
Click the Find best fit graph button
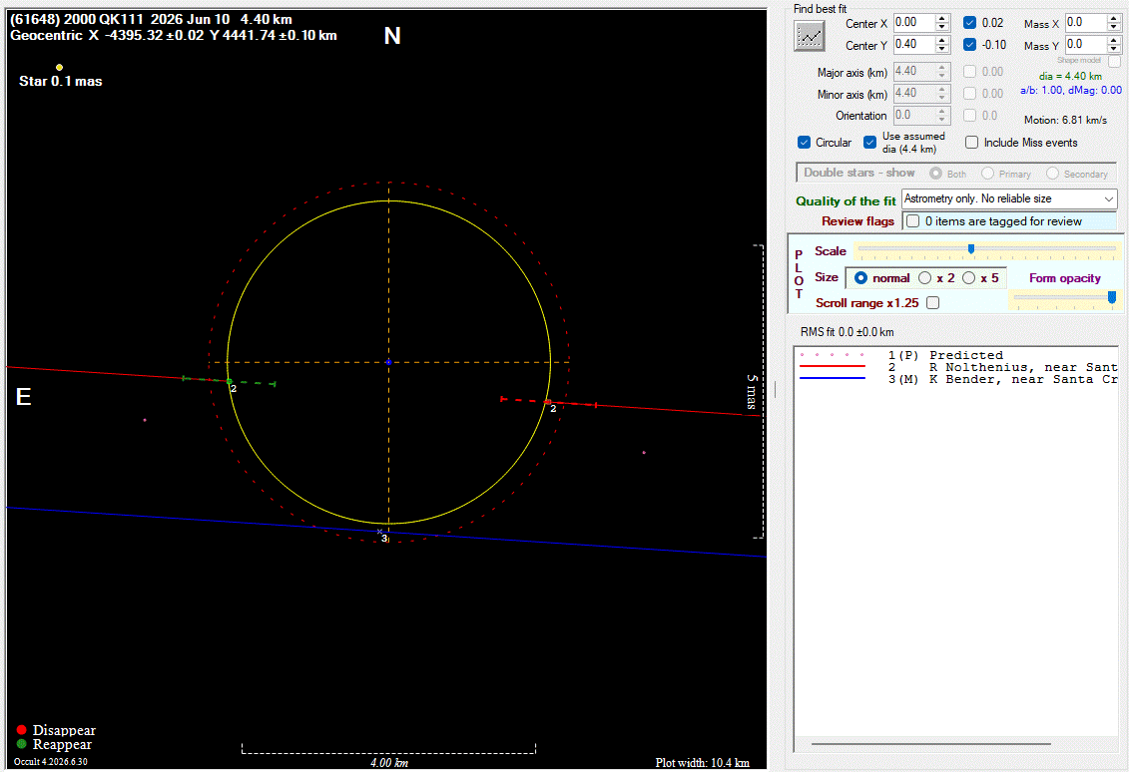pos(810,35)
